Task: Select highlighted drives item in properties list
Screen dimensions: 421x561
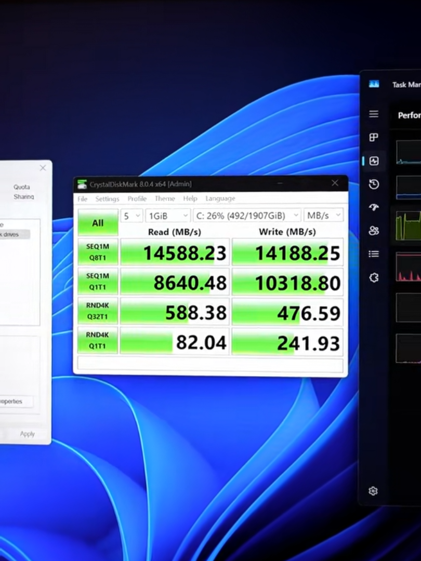Action: pos(15,234)
